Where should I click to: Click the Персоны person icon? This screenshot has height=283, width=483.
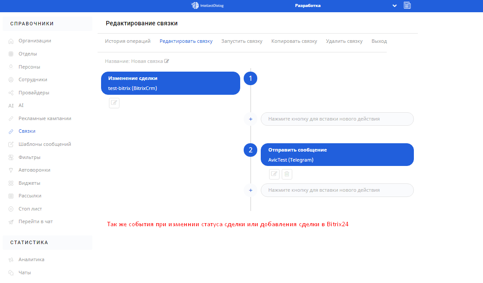pyautogui.click(x=11, y=67)
